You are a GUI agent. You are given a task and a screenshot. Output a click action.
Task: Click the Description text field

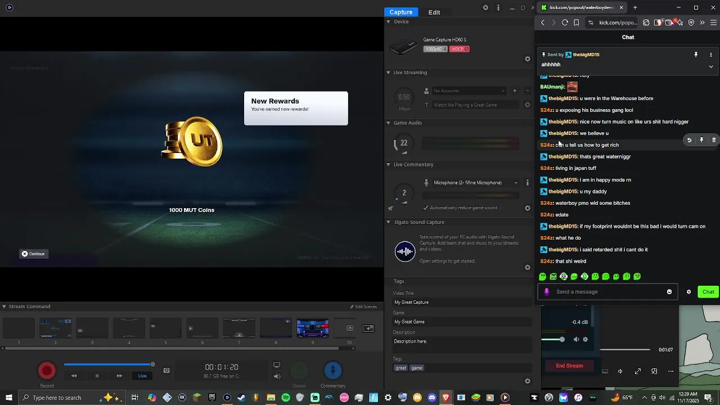point(462,345)
